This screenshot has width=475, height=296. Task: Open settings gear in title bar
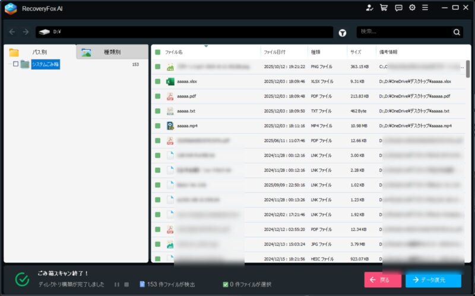412,8
